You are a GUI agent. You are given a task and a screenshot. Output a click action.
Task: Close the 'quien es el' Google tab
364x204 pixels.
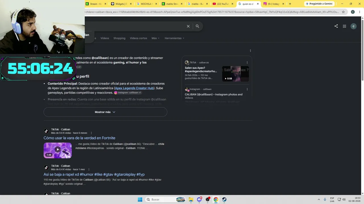(258, 4)
